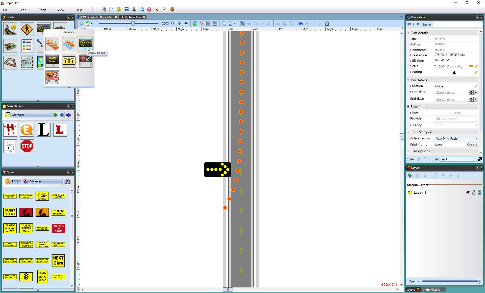The height and width of the screenshot is (293, 485).
Task: Click the orange E icon in Scratch Pad
Action: pyautogui.click(x=27, y=130)
